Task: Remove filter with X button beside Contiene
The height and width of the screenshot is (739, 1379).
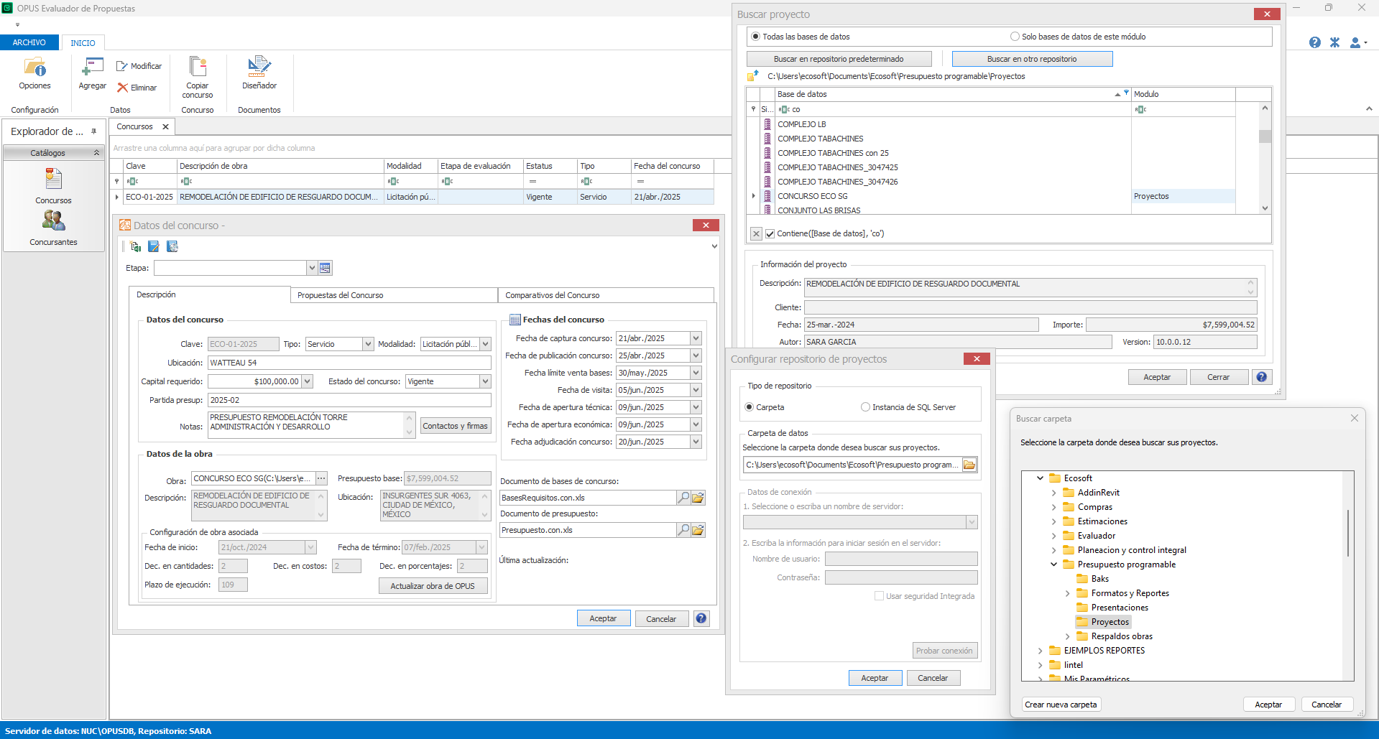Action: click(756, 233)
